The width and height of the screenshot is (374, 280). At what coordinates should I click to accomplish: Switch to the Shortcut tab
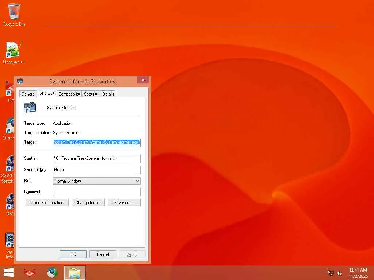click(x=47, y=93)
